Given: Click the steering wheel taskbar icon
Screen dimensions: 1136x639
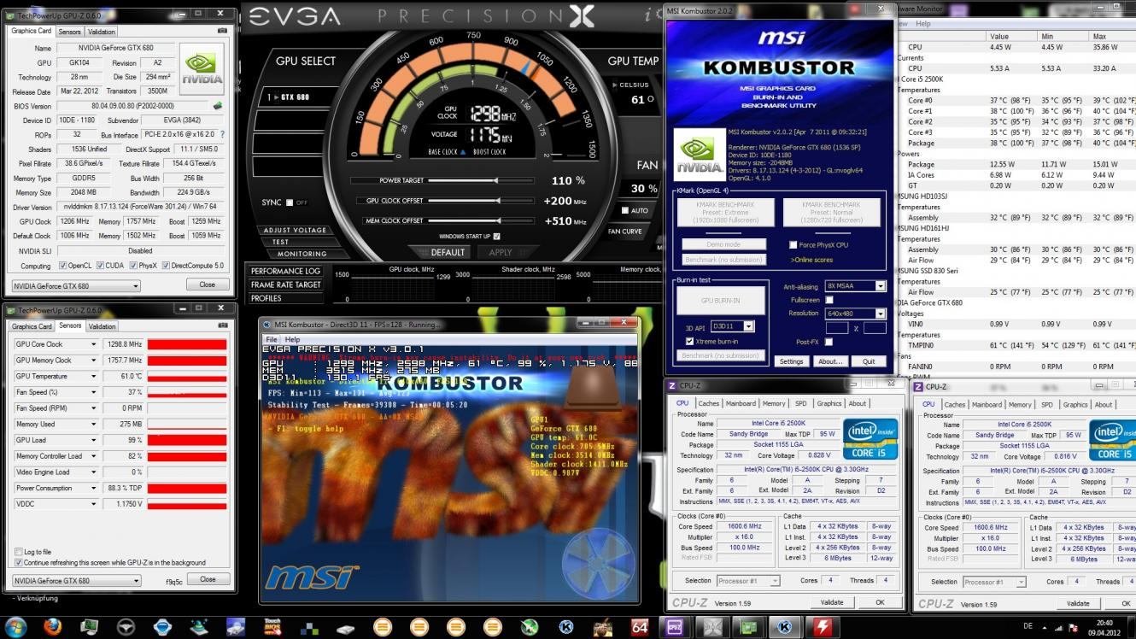Looking at the screenshot, I should point(126,627).
